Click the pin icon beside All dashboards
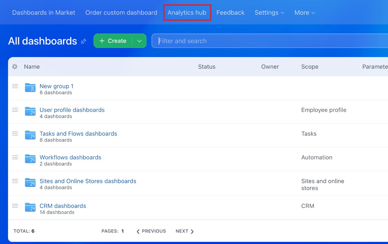This screenshot has width=388, height=244. 83,41
